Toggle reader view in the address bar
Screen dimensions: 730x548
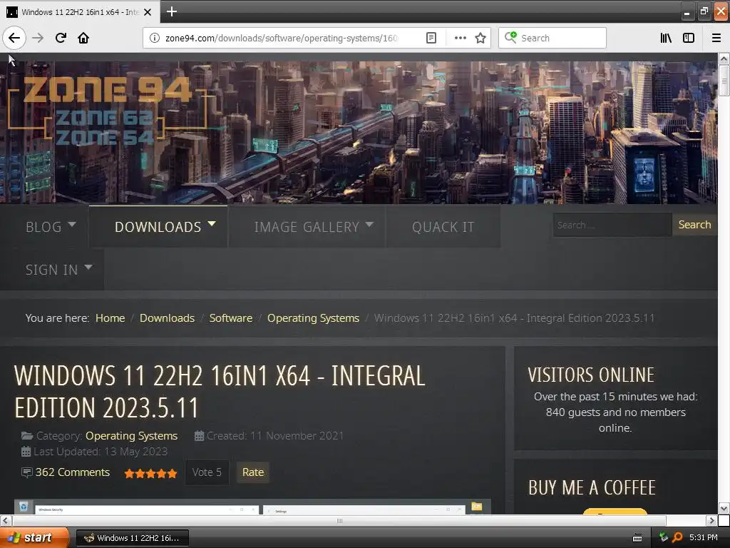pyautogui.click(x=431, y=38)
